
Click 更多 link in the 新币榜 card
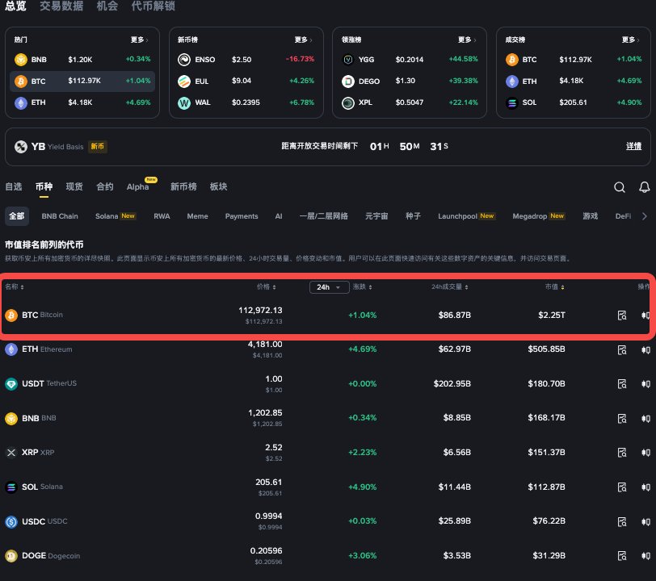302,40
